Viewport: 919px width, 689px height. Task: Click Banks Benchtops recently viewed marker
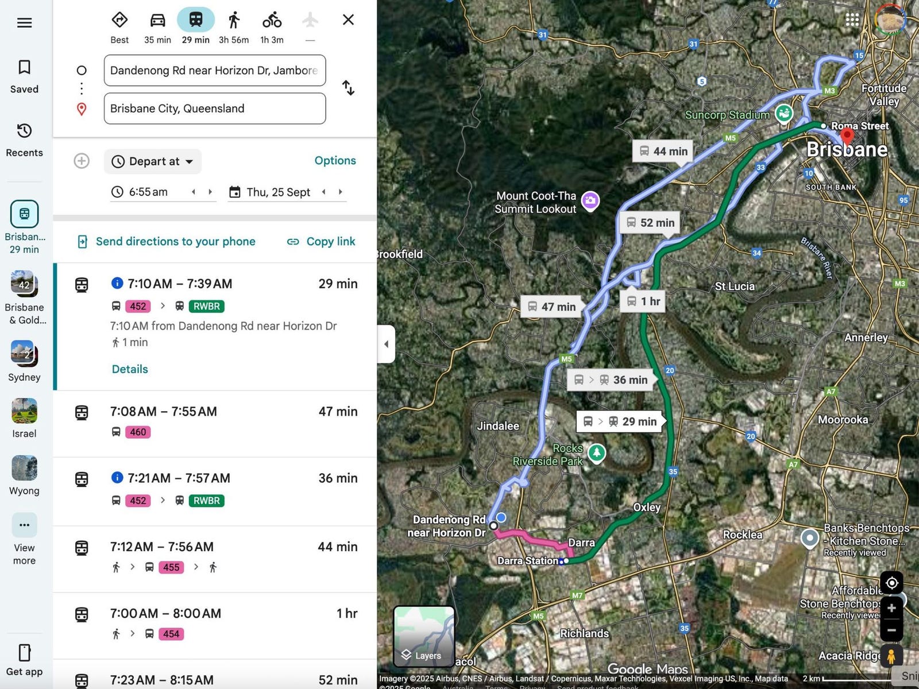pyautogui.click(x=810, y=539)
